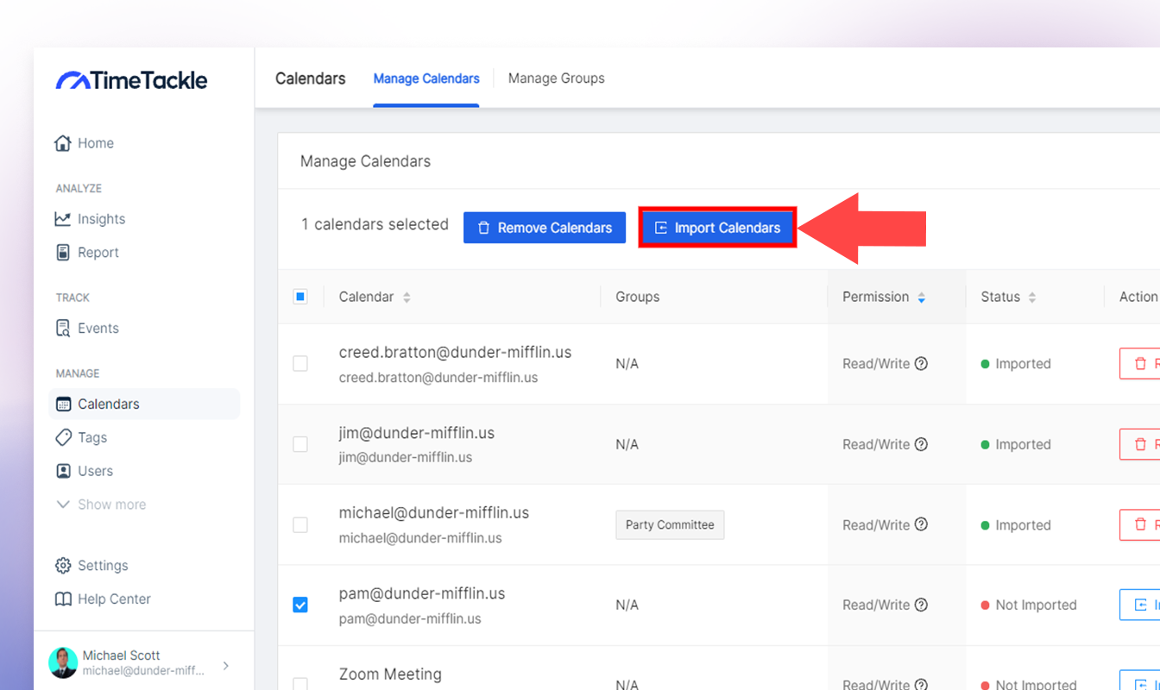Open permission help icon for jim

[921, 444]
